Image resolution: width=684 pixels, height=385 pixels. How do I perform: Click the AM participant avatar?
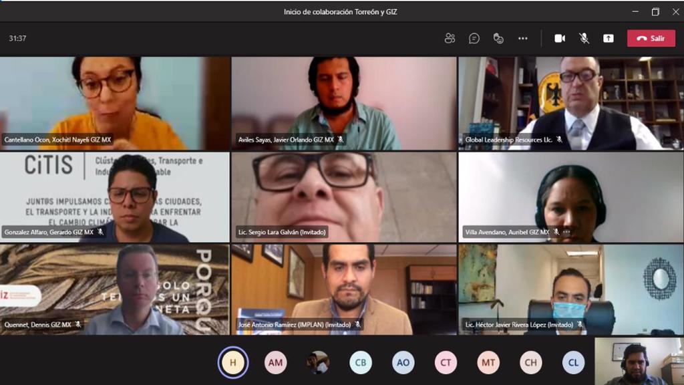pos(275,362)
